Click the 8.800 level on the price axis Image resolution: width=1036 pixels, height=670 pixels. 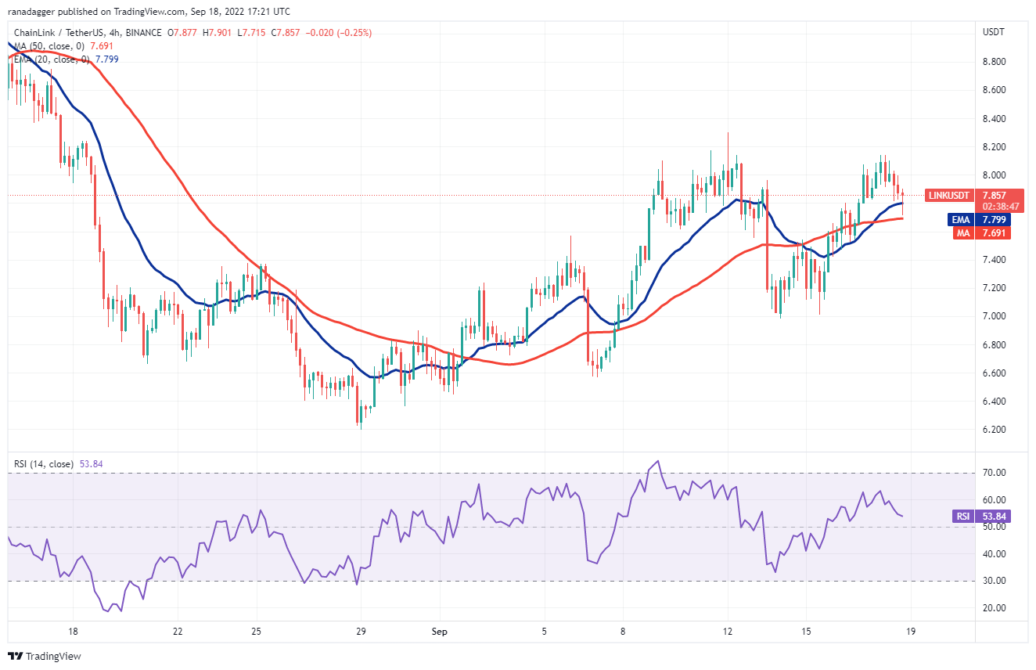(994, 62)
